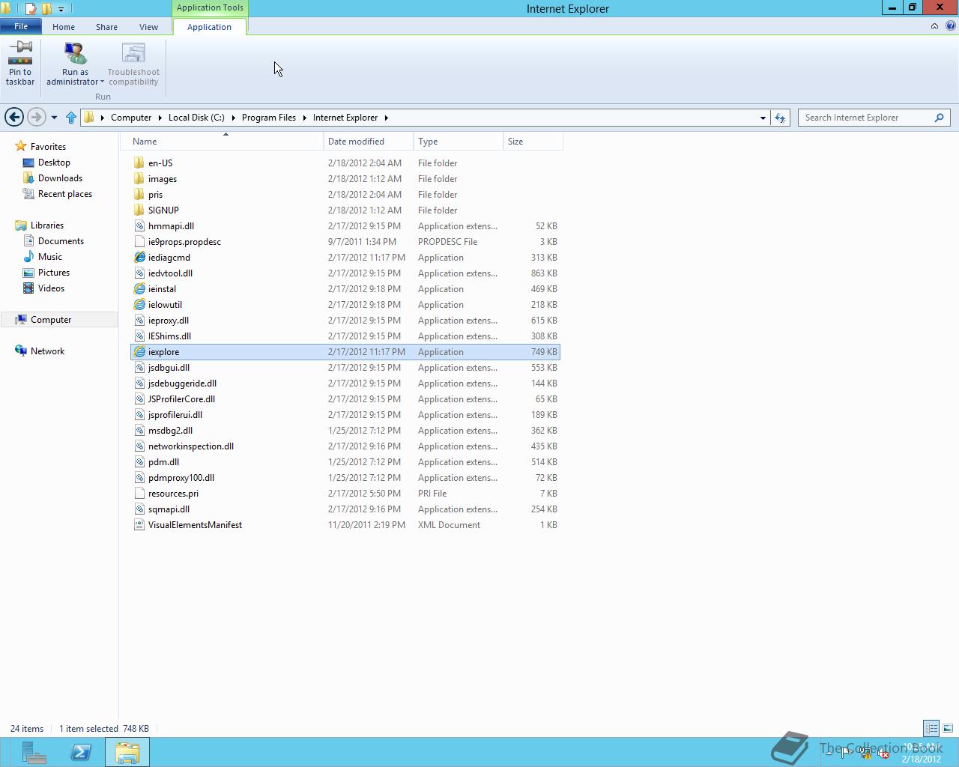Image resolution: width=959 pixels, height=767 pixels.
Task: Click Computer in the address breadcrumb
Action: [131, 118]
